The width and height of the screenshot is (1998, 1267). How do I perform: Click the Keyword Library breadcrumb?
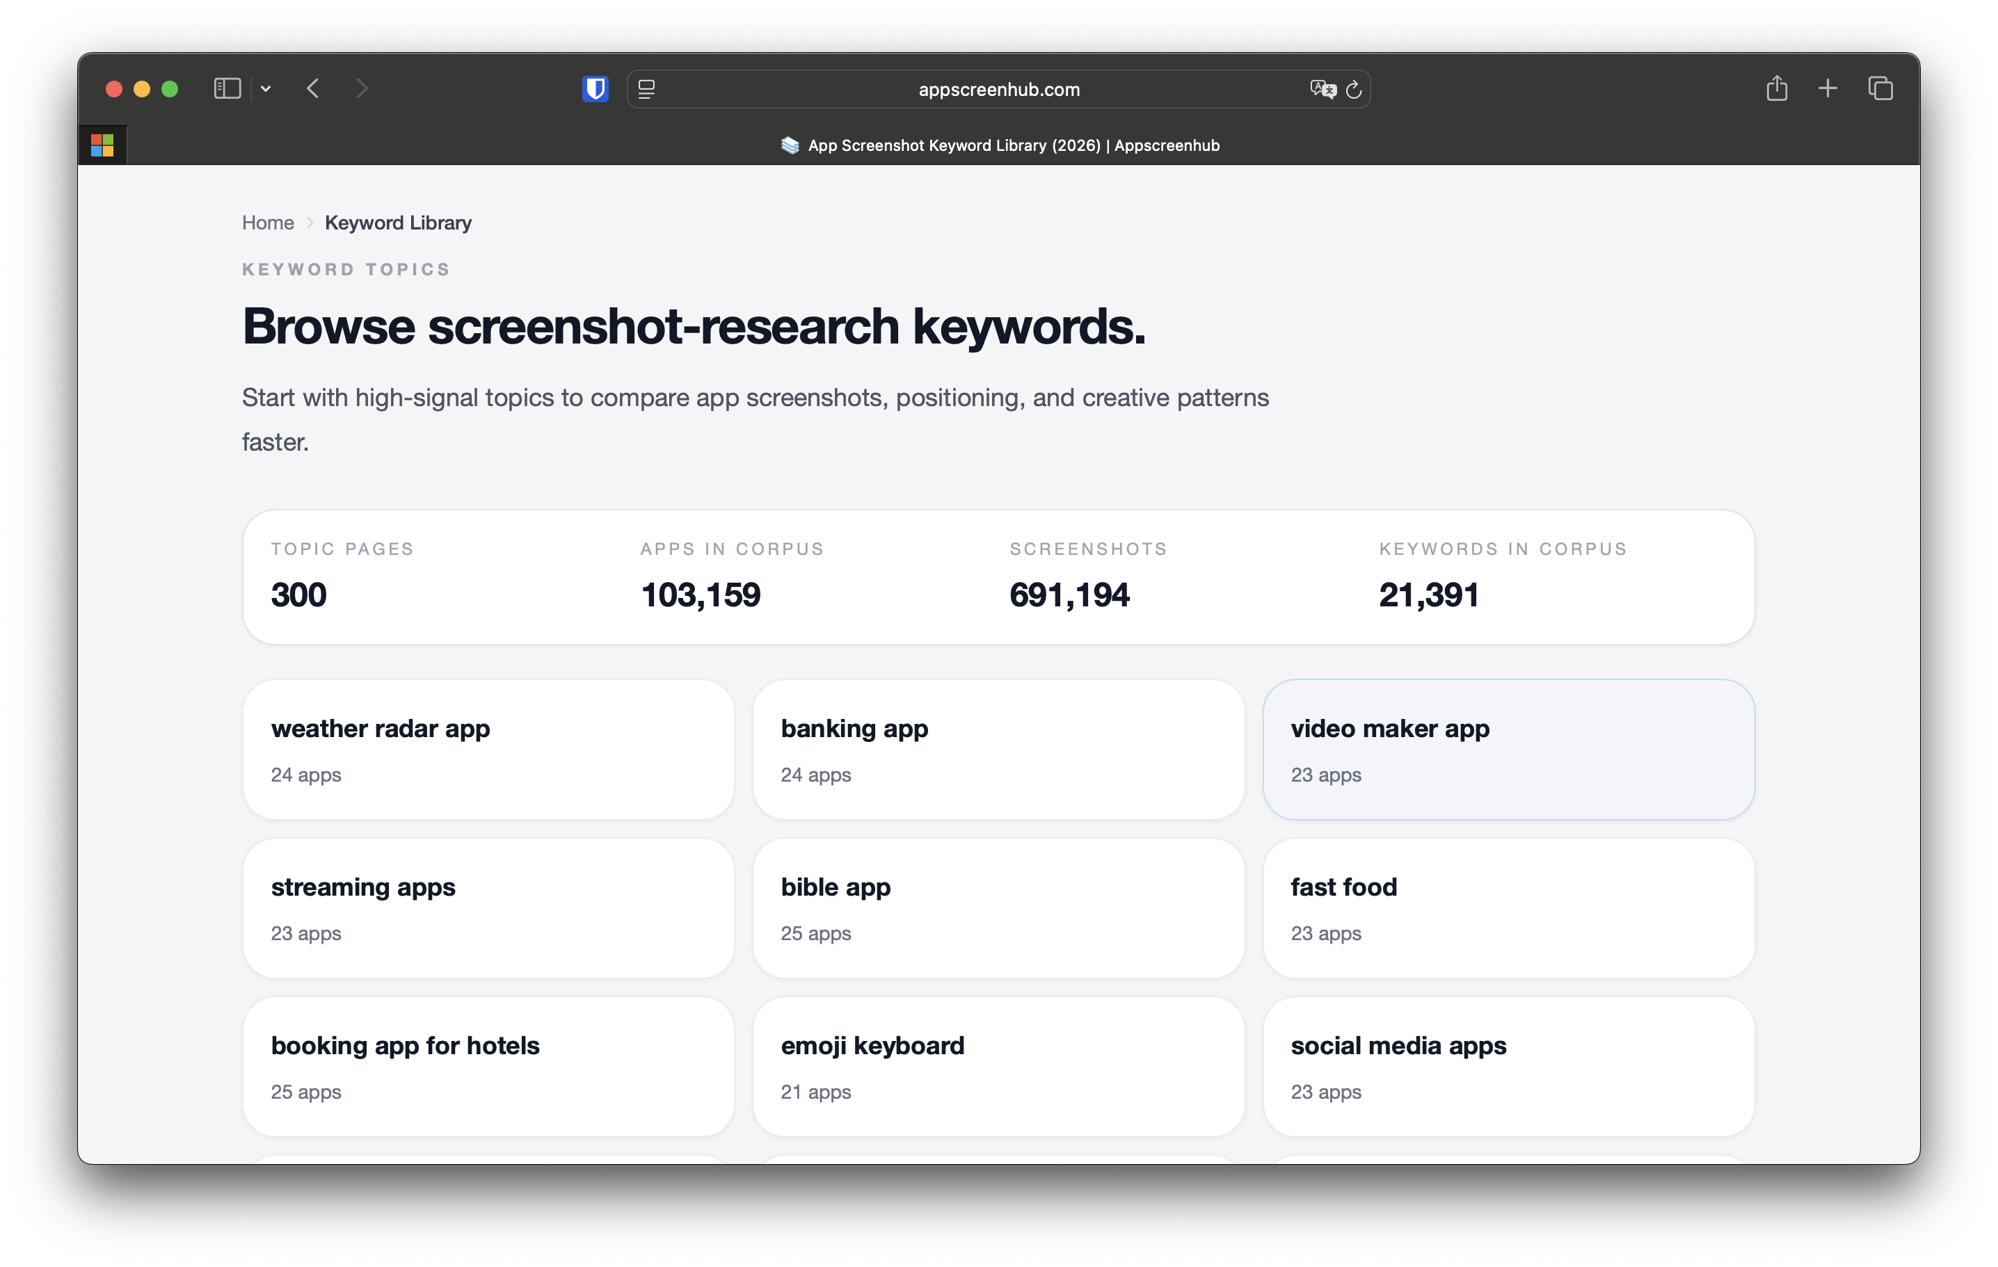(397, 223)
